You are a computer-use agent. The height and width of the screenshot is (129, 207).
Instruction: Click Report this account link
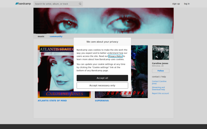pyautogui.click(x=160, y=94)
